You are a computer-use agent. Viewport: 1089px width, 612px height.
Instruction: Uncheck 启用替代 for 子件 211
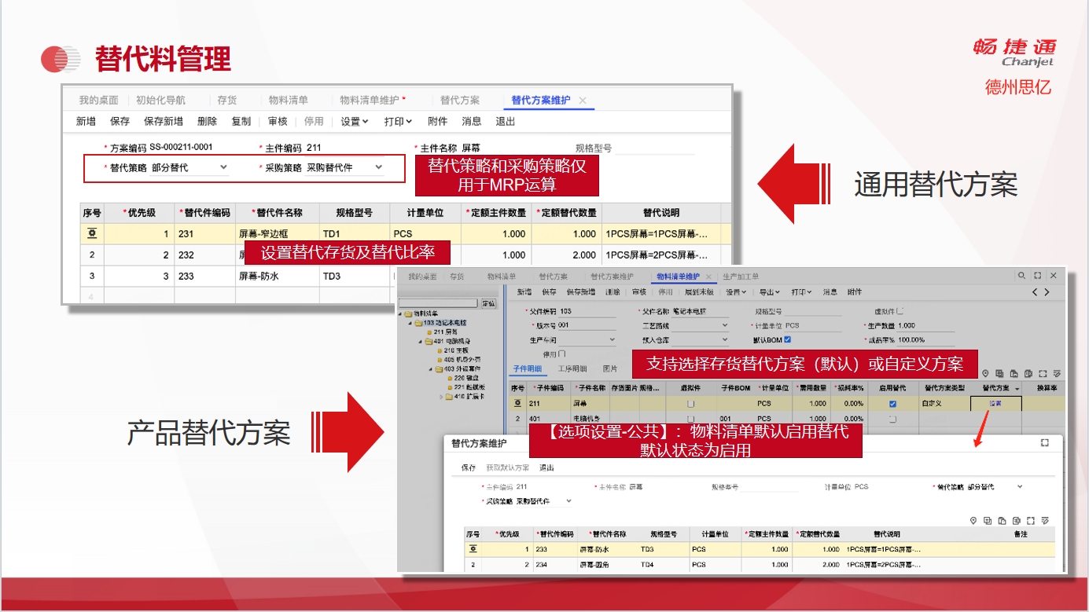click(892, 404)
